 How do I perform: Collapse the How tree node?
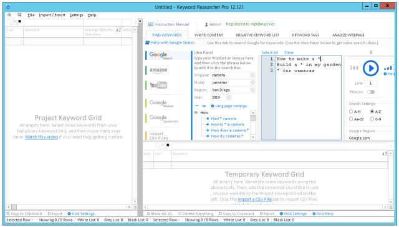(x=196, y=112)
